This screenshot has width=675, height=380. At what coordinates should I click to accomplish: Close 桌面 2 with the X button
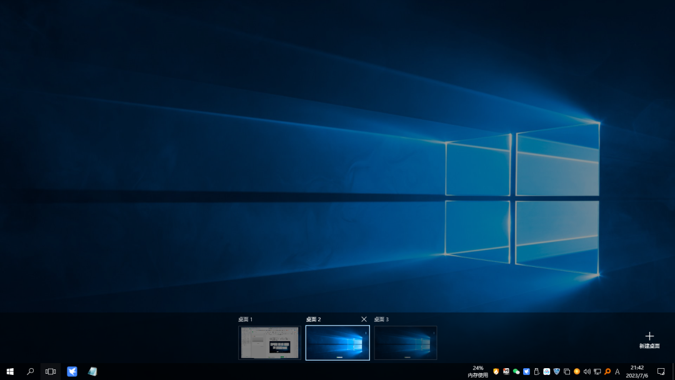pyautogui.click(x=364, y=319)
